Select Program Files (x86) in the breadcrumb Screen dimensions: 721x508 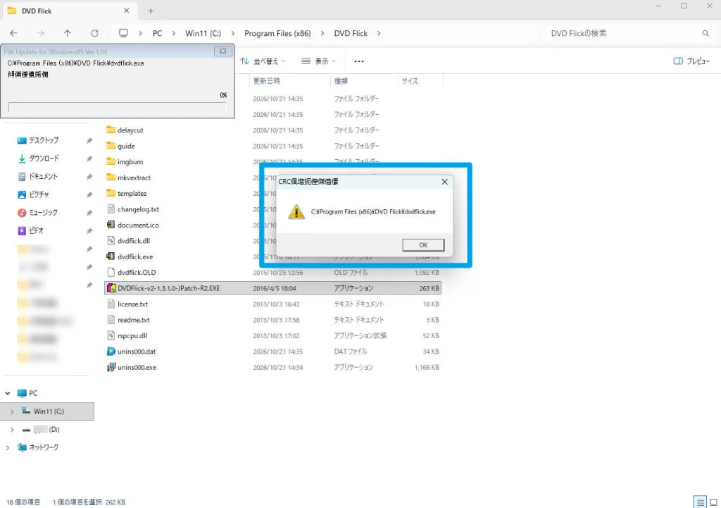[277, 33]
